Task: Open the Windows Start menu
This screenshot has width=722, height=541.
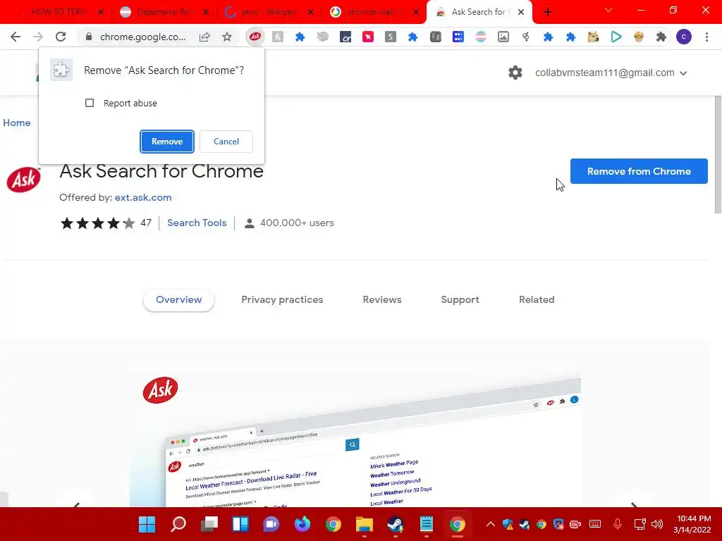Action: coord(147,524)
